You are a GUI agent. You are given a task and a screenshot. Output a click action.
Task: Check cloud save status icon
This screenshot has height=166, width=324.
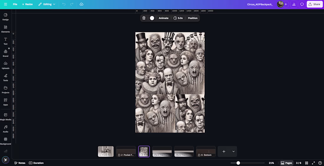click(x=81, y=4)
